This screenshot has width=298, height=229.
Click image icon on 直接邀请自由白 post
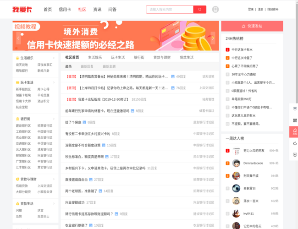click(91, 180)
